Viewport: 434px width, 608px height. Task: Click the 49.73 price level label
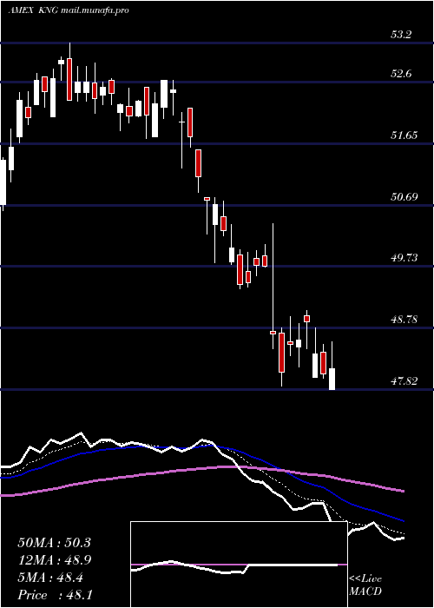404,258
